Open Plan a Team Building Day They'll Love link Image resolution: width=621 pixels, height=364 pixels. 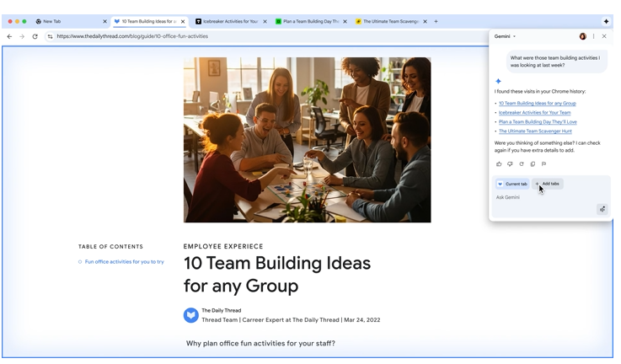pos(538,122)
